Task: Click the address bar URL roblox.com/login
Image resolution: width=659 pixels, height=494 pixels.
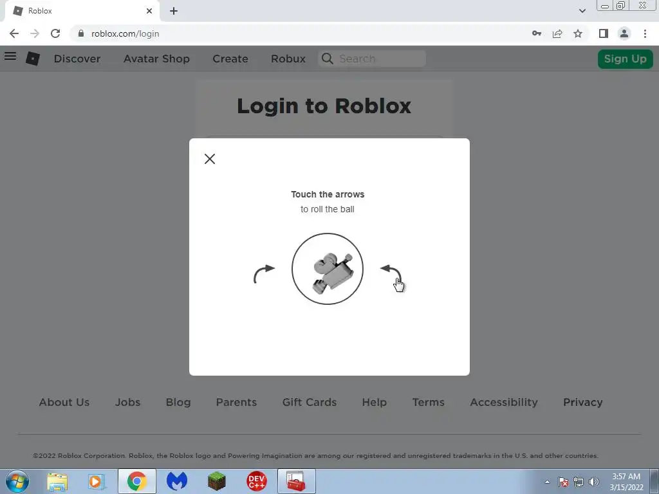Action: tap(125, 33)
